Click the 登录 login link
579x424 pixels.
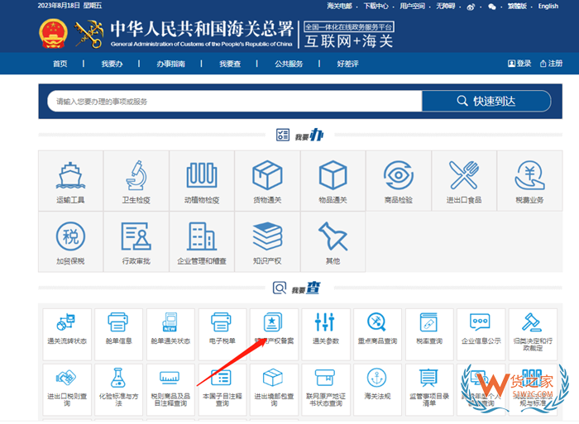pos(519,64)
